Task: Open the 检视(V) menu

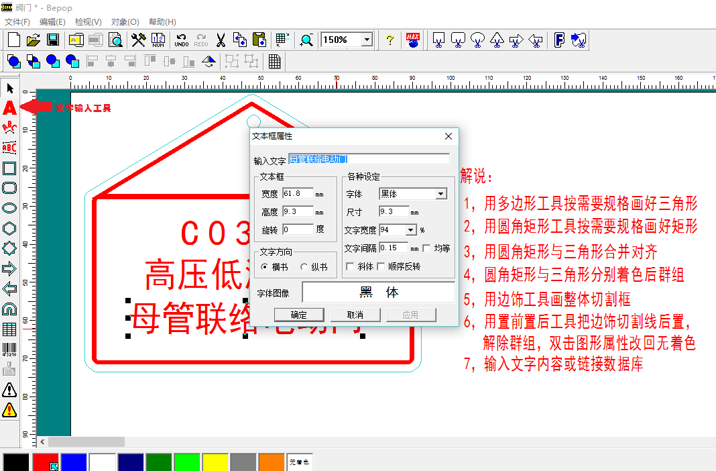Action: 88,22
